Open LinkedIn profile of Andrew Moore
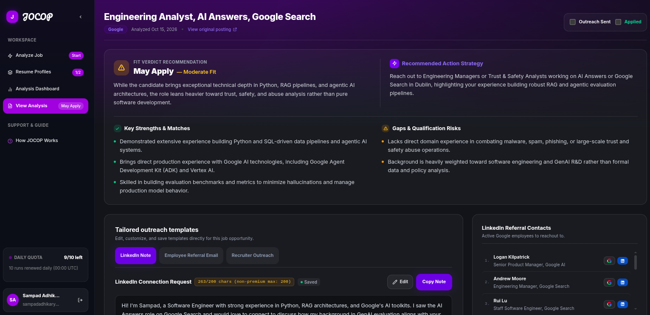This screenshot has height=315, width=650. [x=622, y=282]
